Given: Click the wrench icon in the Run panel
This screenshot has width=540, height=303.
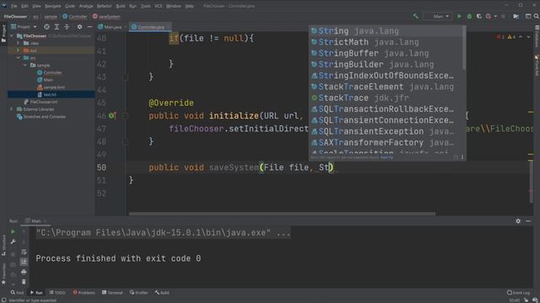Looking at the screenshot, I should pos(13,242).
